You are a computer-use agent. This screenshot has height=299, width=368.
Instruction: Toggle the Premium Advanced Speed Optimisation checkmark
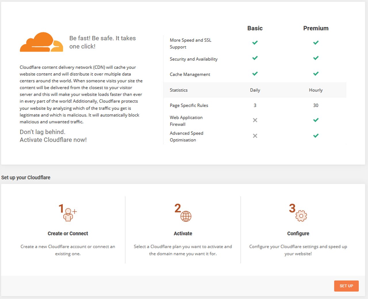pyautogui.click(x=316, y=135)
